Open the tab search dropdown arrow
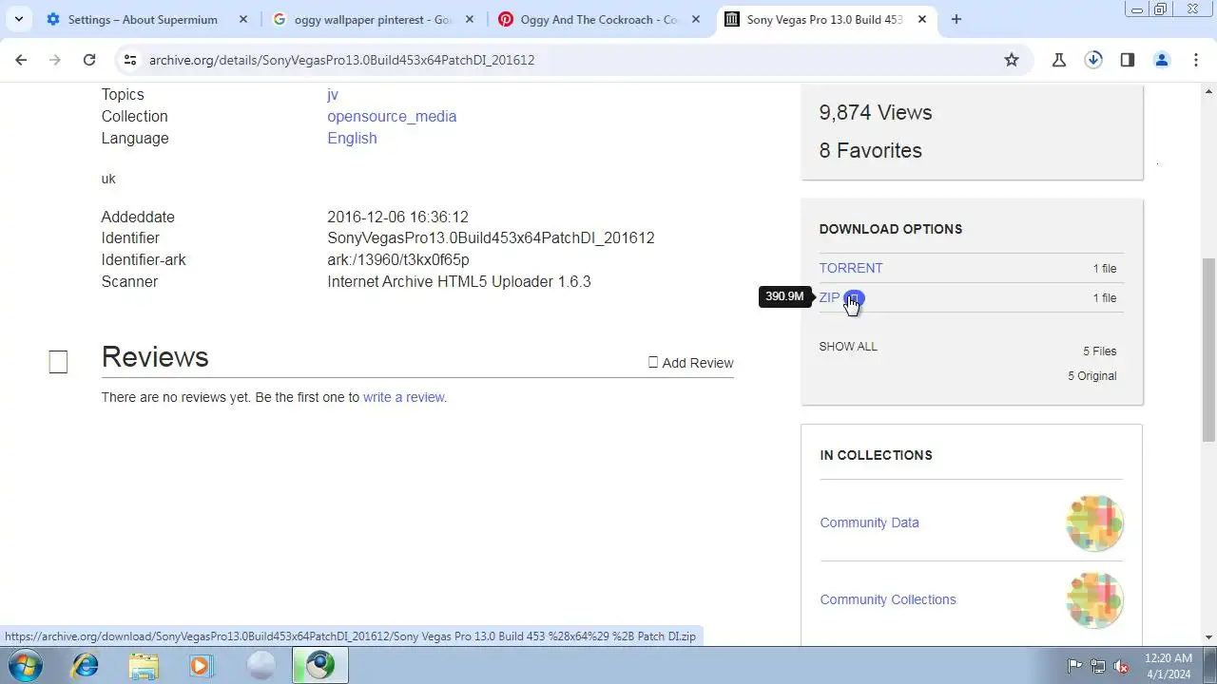 pyautogui.click(x=18, y=19)
